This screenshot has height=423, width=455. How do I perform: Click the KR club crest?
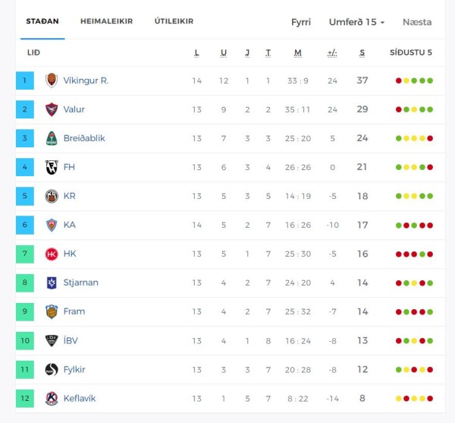[x=52, y=196]
